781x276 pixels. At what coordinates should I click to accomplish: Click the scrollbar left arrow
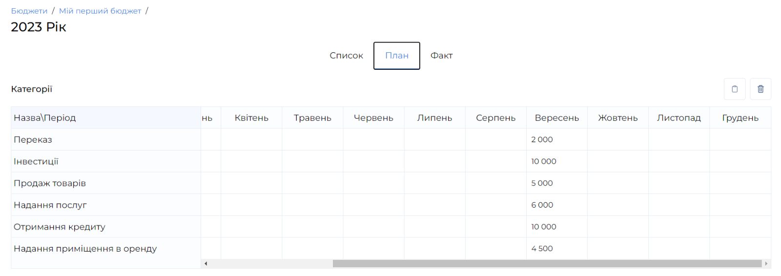point(206,264)
